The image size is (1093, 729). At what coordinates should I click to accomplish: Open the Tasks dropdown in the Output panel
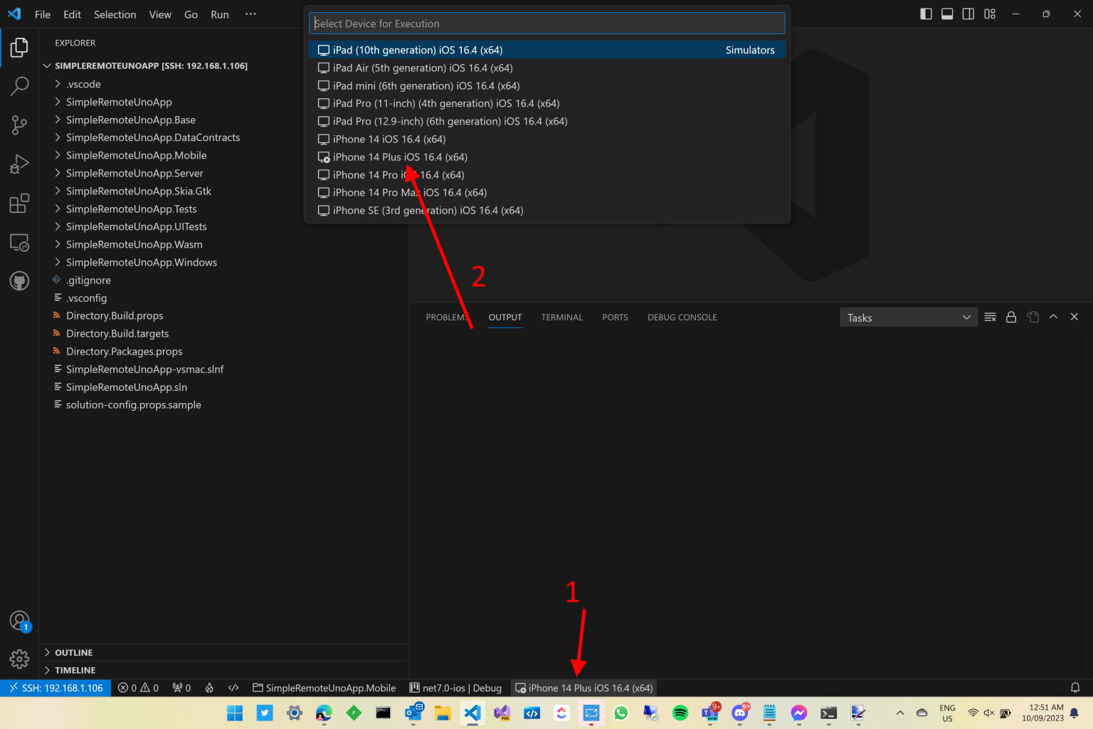pos(909,317)
